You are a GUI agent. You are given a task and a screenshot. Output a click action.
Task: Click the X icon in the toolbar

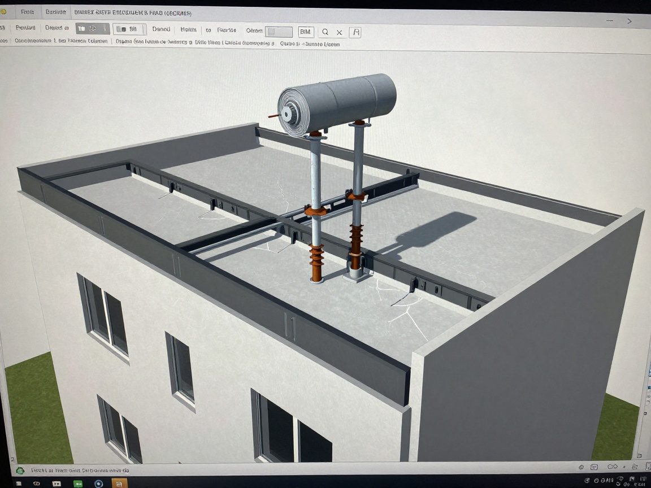click(340, 33)
